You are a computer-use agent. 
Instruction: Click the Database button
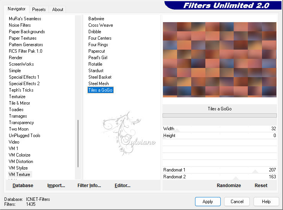[23, 185]
